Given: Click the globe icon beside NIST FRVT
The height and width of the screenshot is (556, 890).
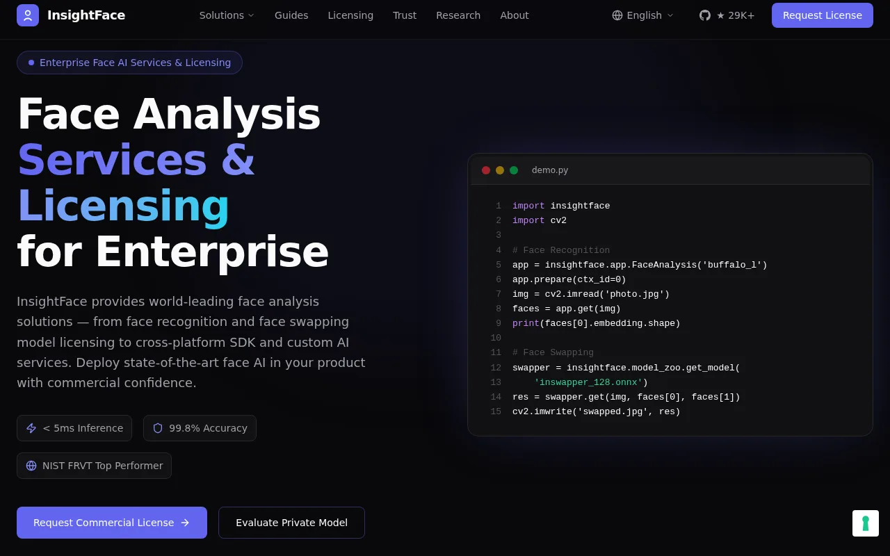Looking at the screenshot, I should [31, 466].
